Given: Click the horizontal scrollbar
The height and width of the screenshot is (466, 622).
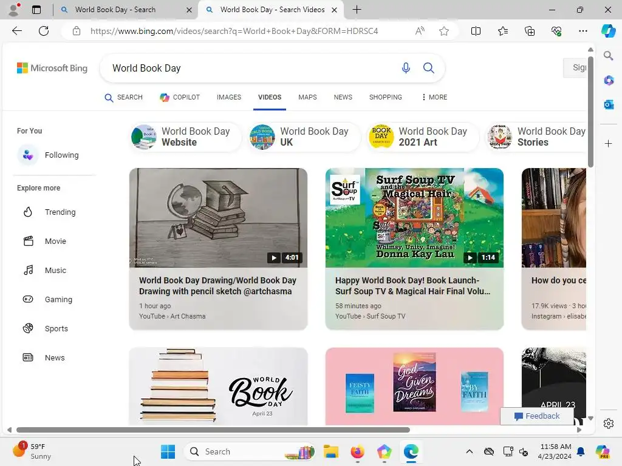Looking at the screenshot, I should [x=213, y=430].
